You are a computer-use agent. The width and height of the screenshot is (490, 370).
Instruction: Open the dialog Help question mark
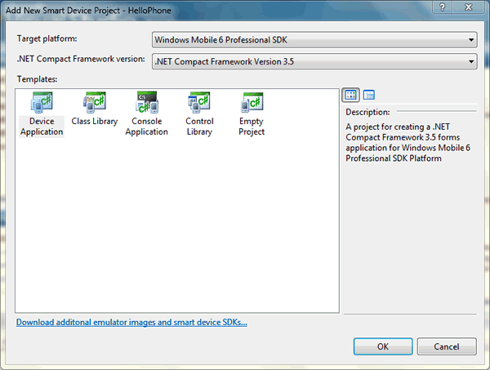click(442, 7)
